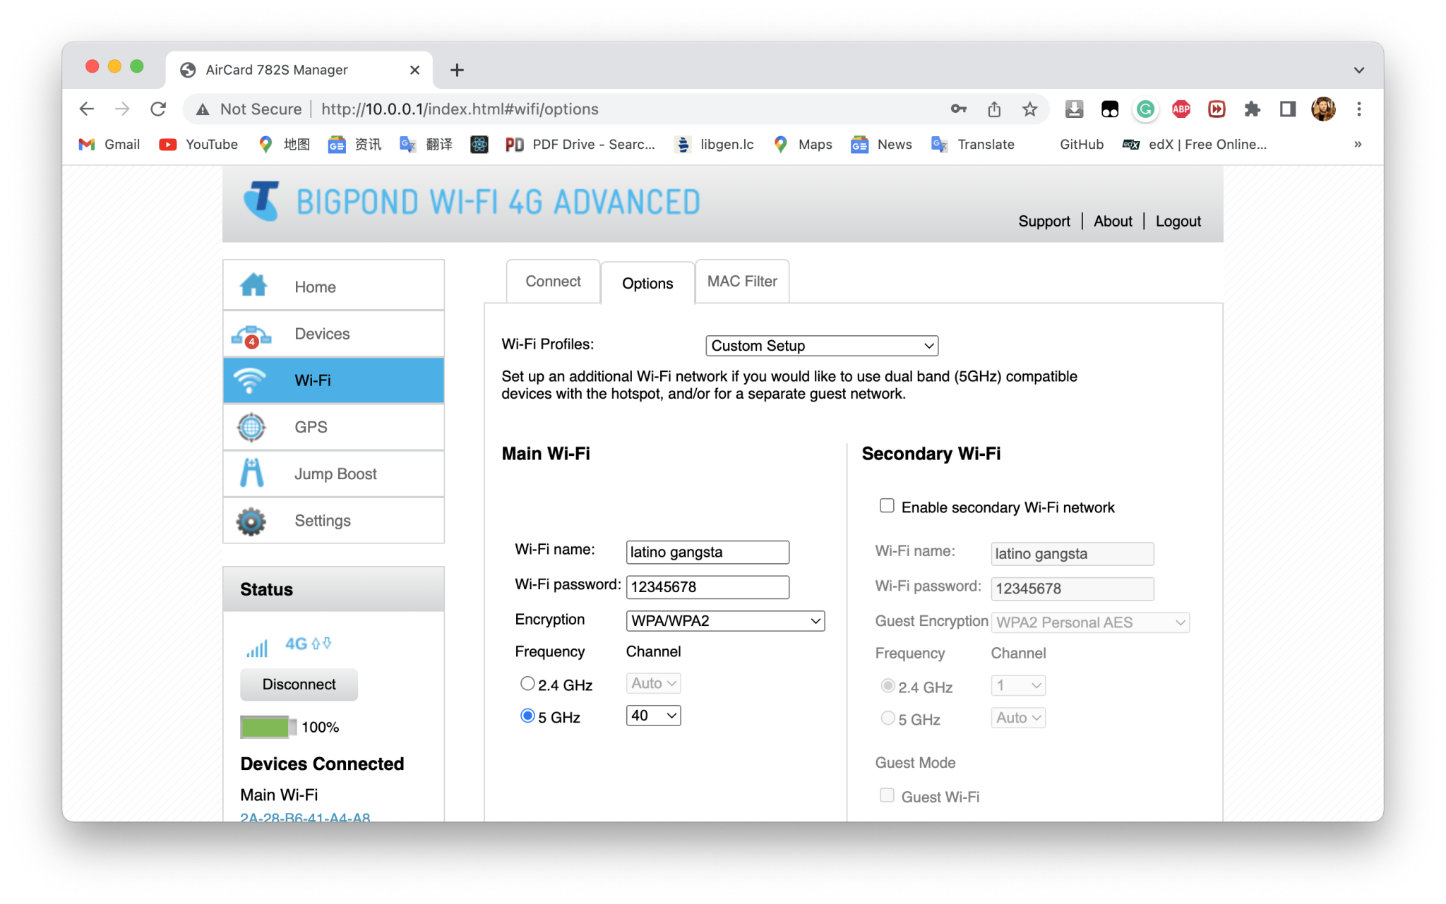Switch to the Connect tab

(553, 282)
